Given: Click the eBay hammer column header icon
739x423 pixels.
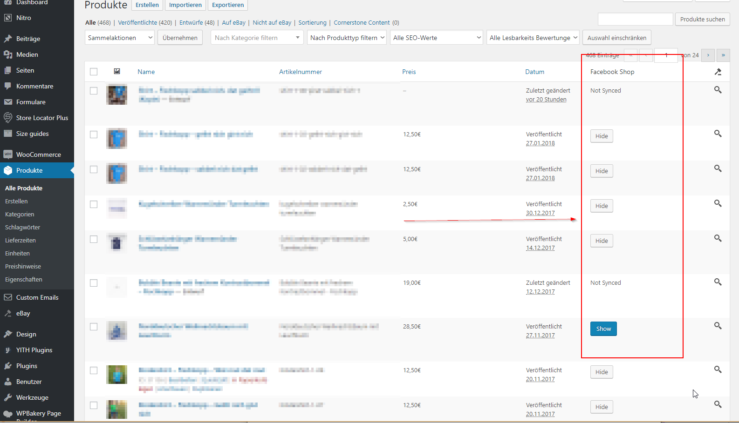Looking at the screenshot, I should point(718,72).
